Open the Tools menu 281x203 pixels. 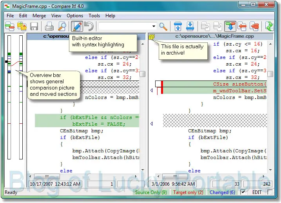[x=94, y=16]
